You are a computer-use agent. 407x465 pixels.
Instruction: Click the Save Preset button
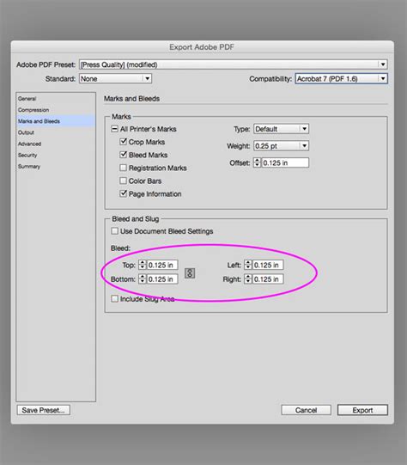(43, 410)
